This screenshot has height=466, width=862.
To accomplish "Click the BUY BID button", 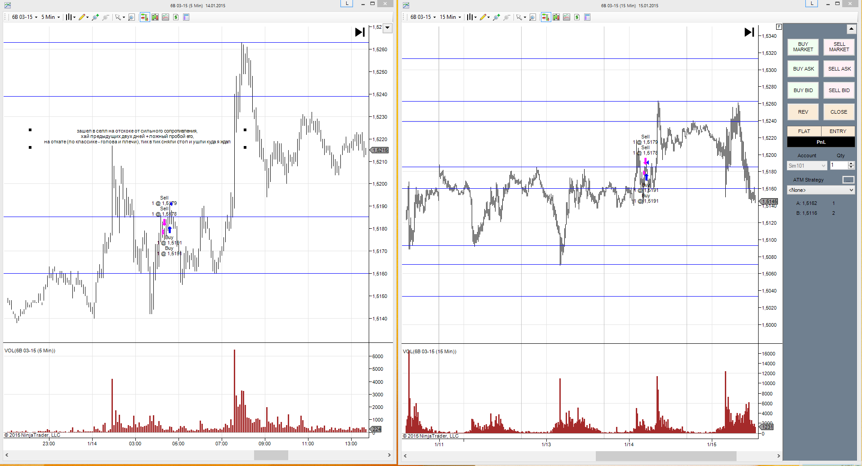I will pos(803,90).
